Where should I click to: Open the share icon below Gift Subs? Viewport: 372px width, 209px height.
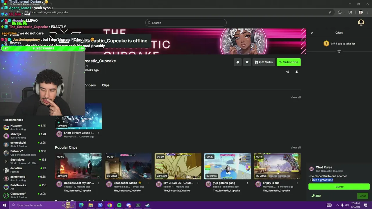[x=287, y=72]
